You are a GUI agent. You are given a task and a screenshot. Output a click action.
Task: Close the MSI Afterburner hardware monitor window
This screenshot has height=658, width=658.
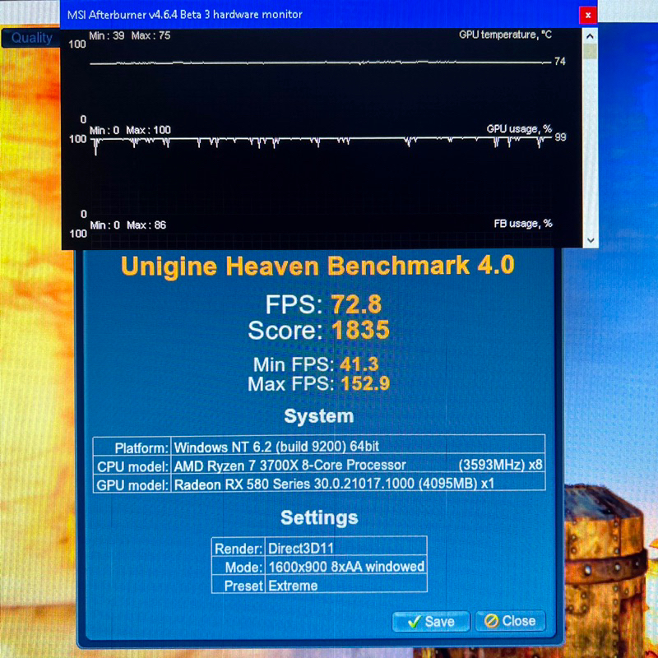pyautogui.click(x=587, y=15)
